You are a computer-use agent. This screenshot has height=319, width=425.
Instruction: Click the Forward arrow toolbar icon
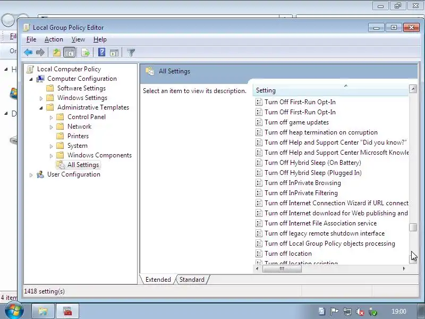click(x=40, y=52)
